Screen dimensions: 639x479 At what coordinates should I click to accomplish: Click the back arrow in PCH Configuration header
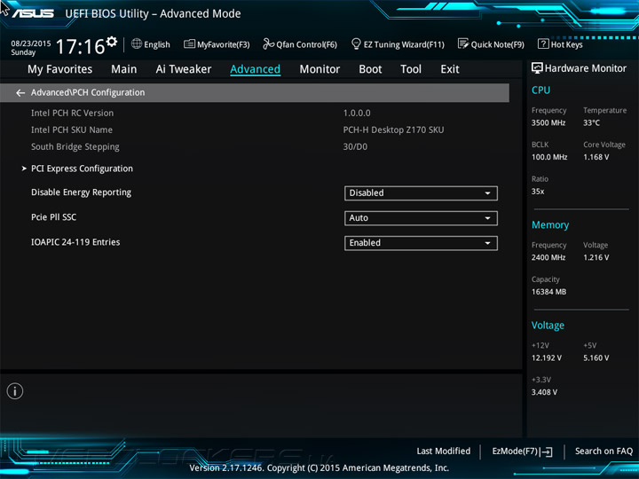coord(20,93)
